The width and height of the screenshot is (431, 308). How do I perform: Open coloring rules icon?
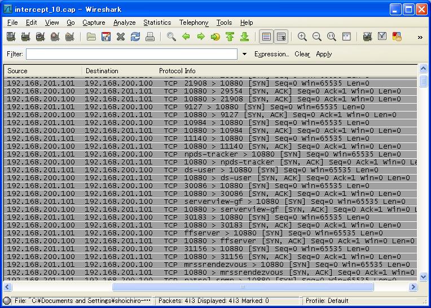[397, 37]
